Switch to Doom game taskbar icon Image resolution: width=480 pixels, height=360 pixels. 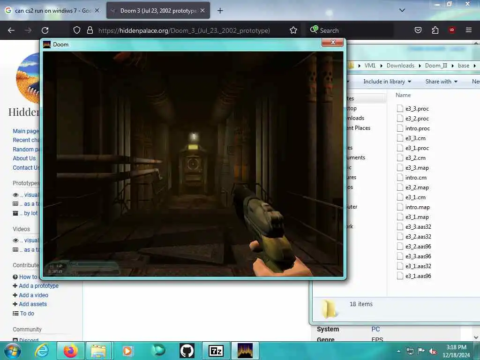pyautogui.click(x=245, y=351)
